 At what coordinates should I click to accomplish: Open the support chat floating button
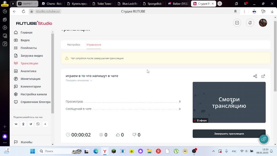coord(264,139)
